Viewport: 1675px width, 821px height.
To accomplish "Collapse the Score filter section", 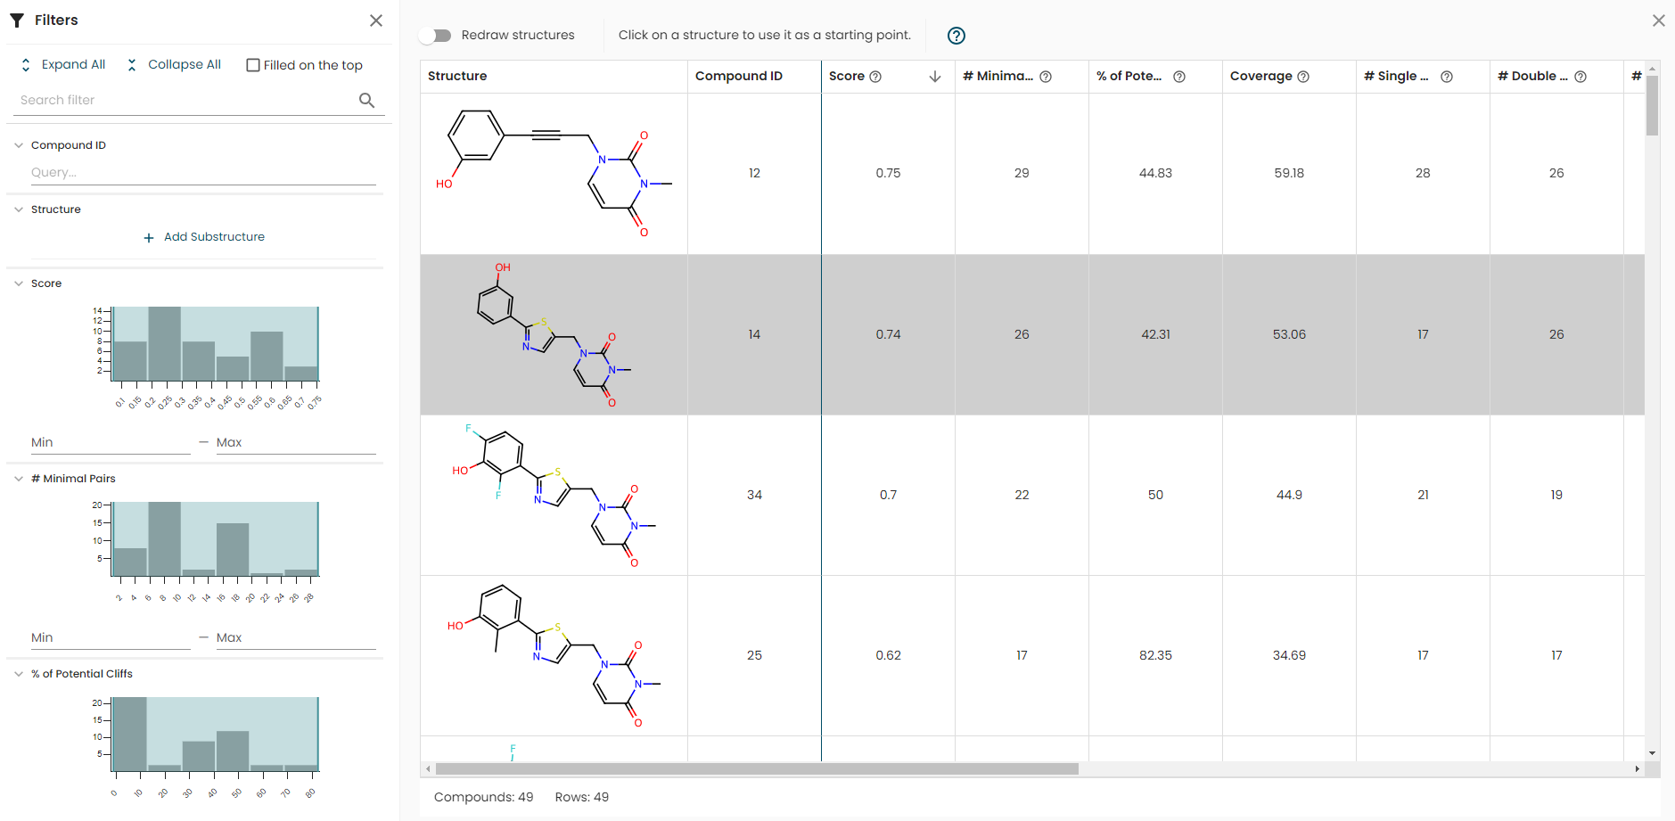I will (x=19, y=283).
